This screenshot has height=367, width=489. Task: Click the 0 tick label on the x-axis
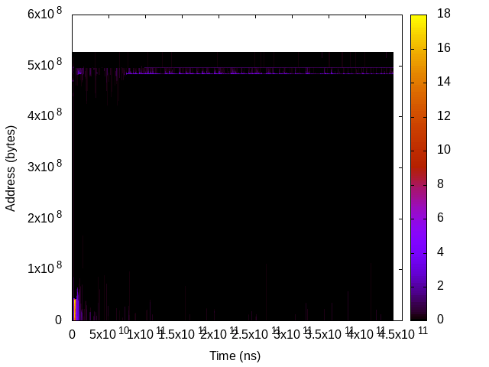(72, 334)
